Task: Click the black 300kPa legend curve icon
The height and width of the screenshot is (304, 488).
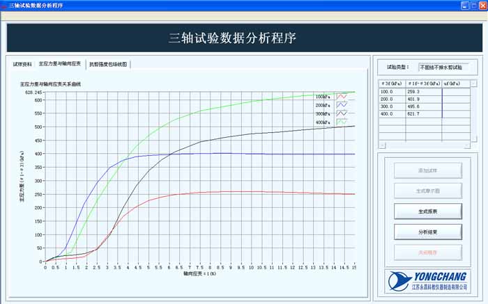Action: [342, 113]
